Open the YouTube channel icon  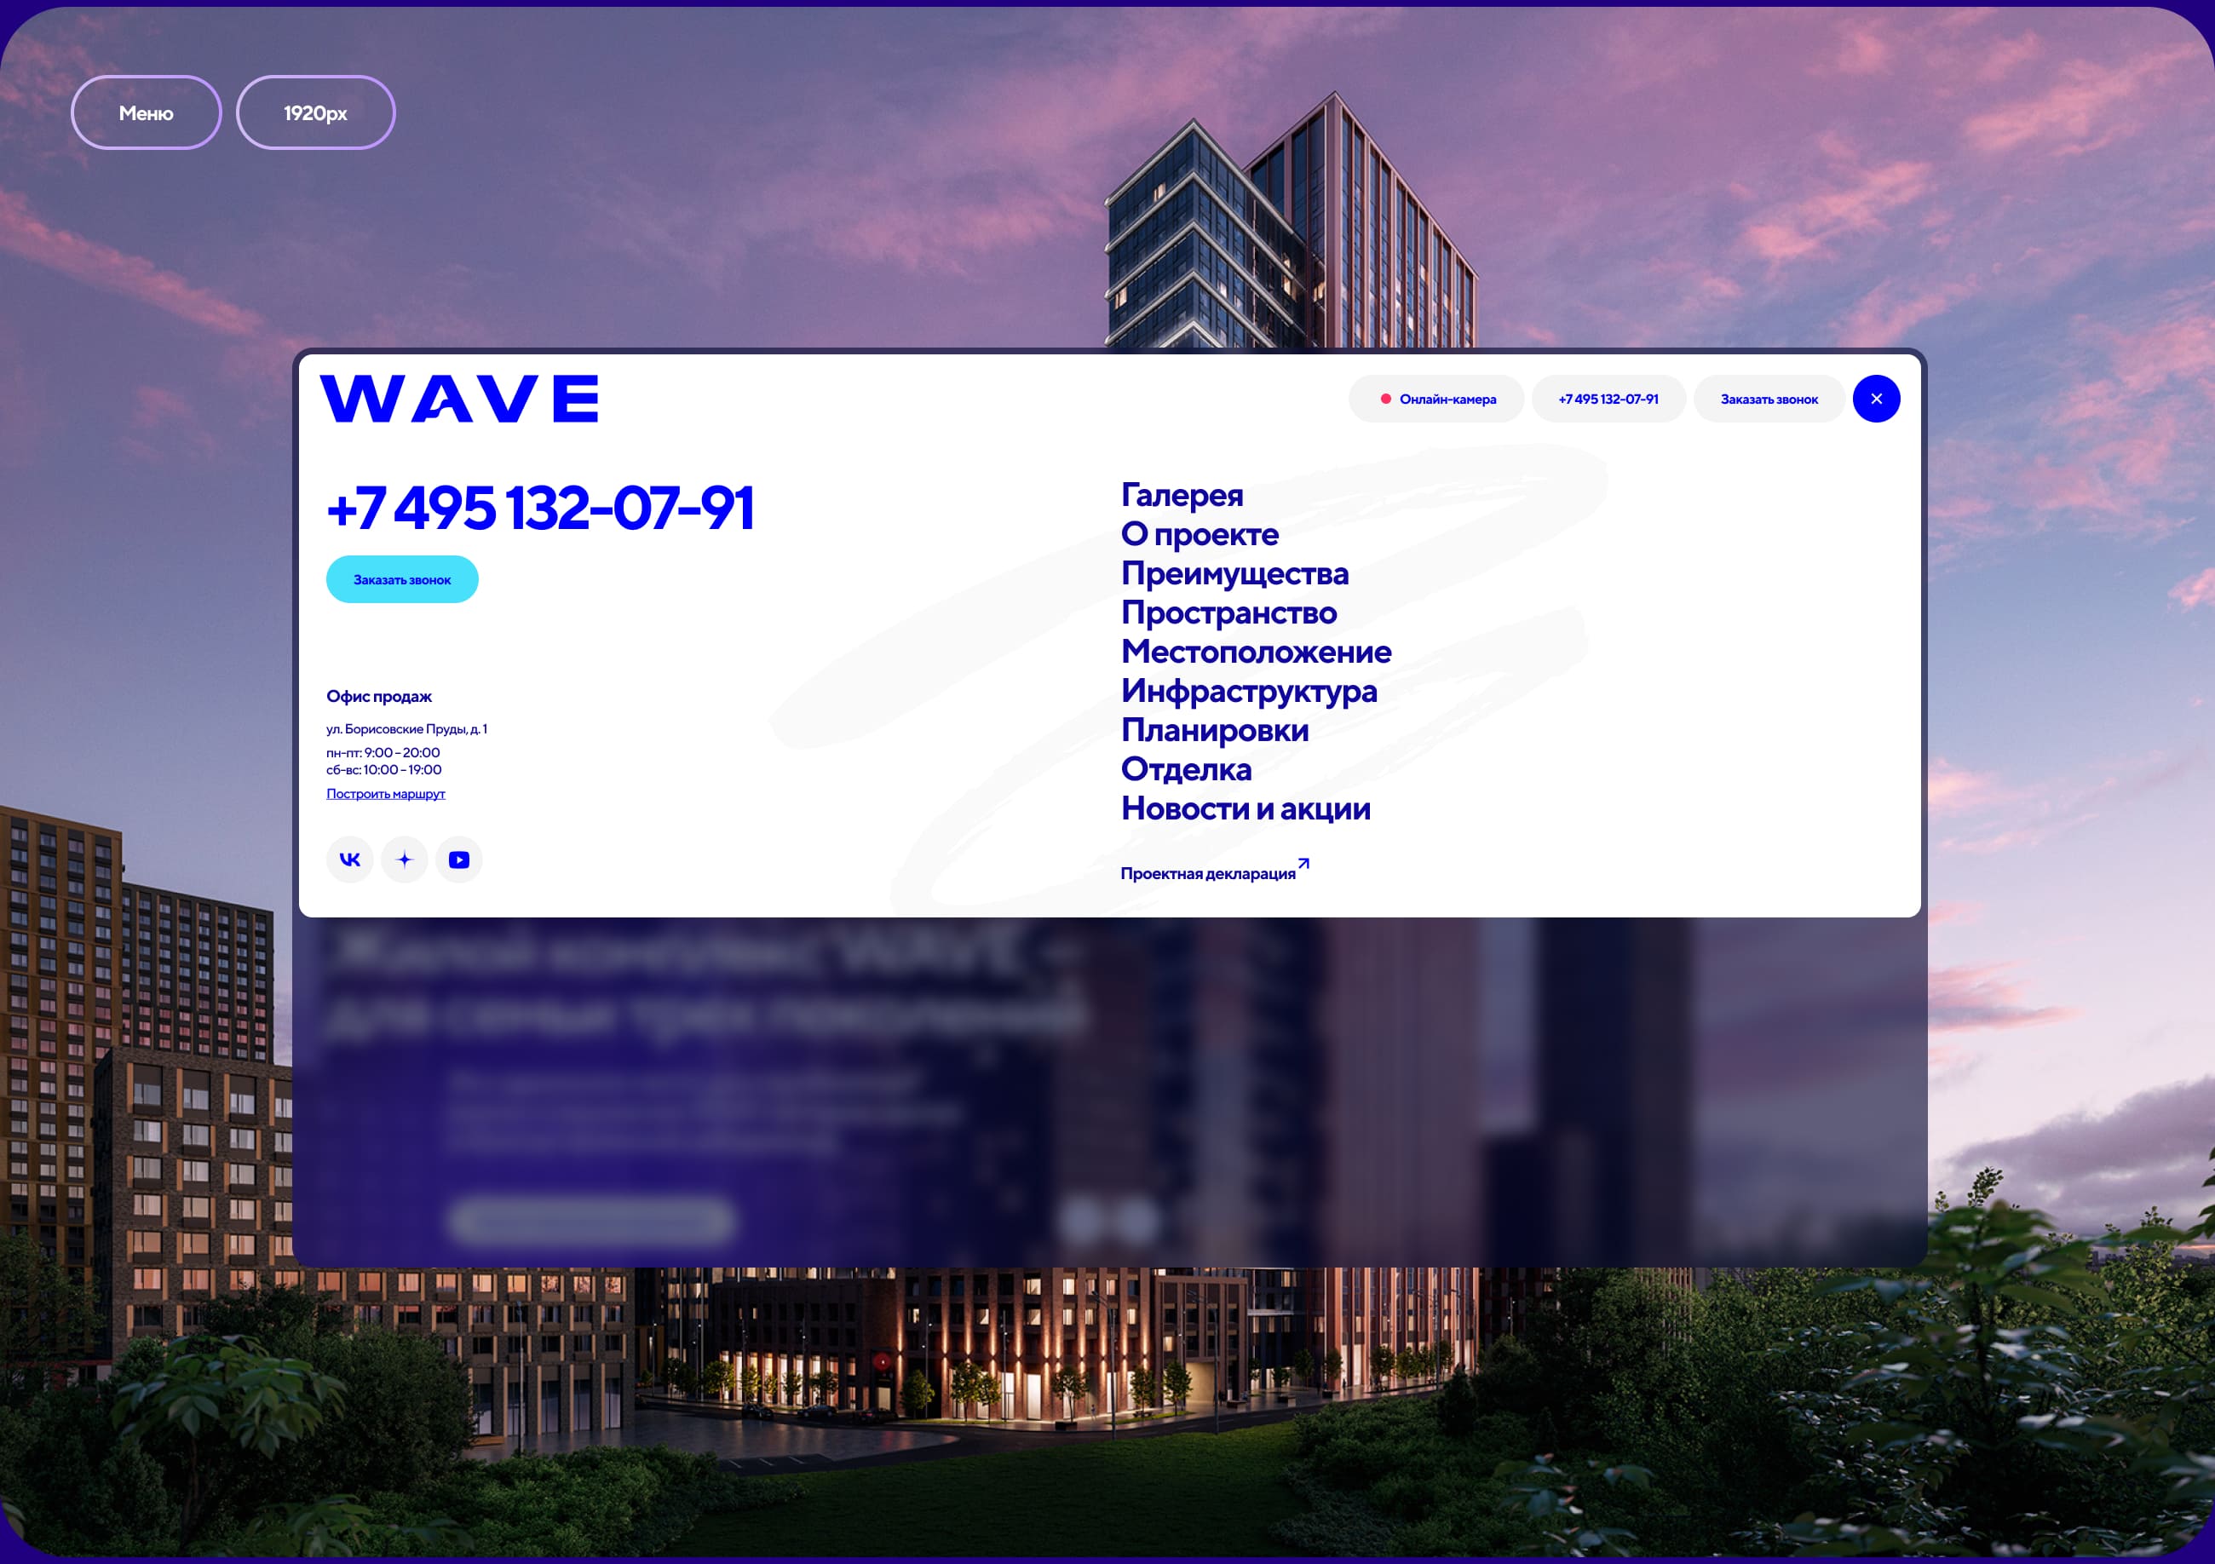coord(459,860)
